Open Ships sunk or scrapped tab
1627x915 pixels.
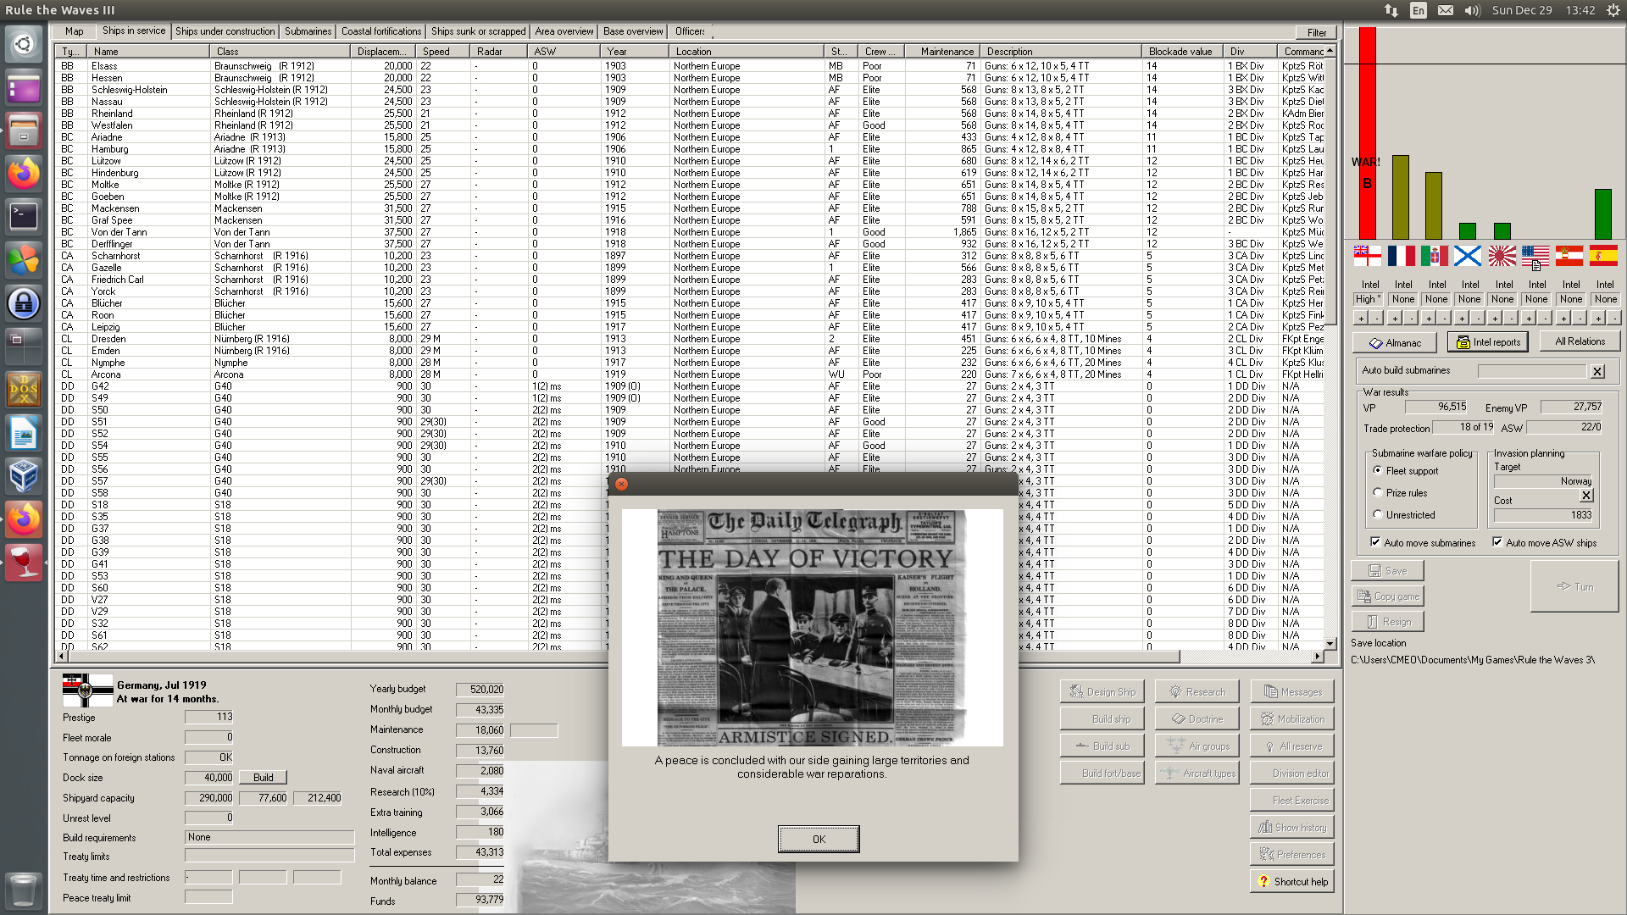tap(478, 31)
